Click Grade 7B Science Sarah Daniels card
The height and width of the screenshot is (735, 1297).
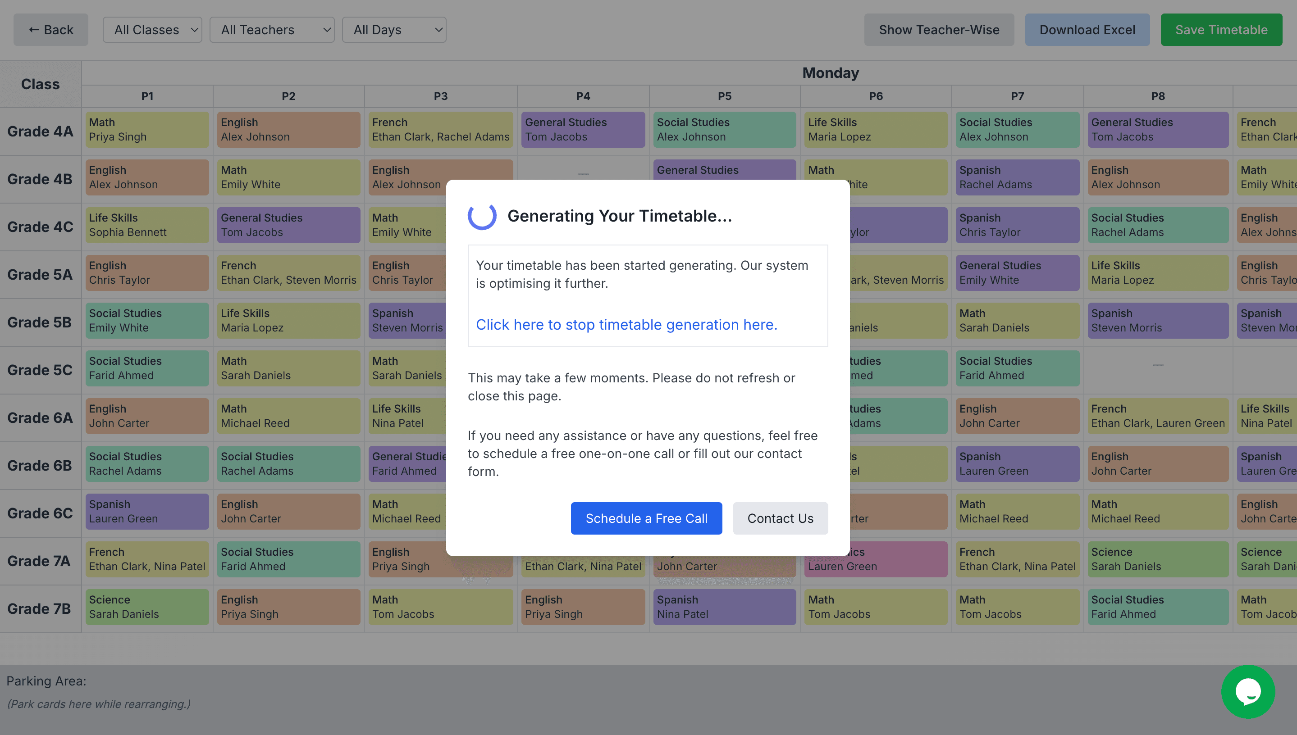pyautogui.click(x=147, y=607)
